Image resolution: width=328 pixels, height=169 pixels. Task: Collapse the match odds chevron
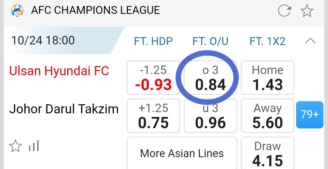310,41
